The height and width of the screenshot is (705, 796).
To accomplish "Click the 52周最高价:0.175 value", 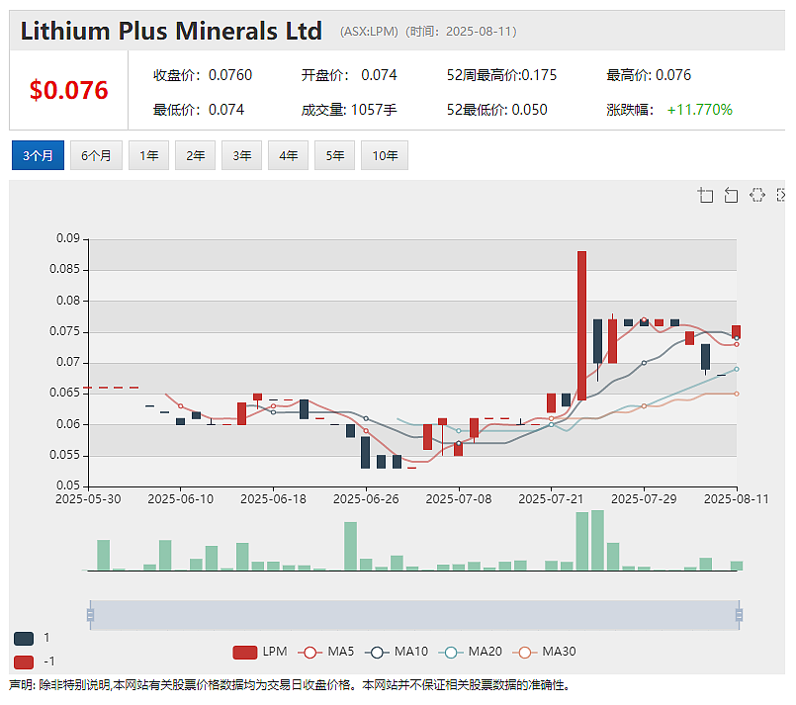I will [501, 75].
